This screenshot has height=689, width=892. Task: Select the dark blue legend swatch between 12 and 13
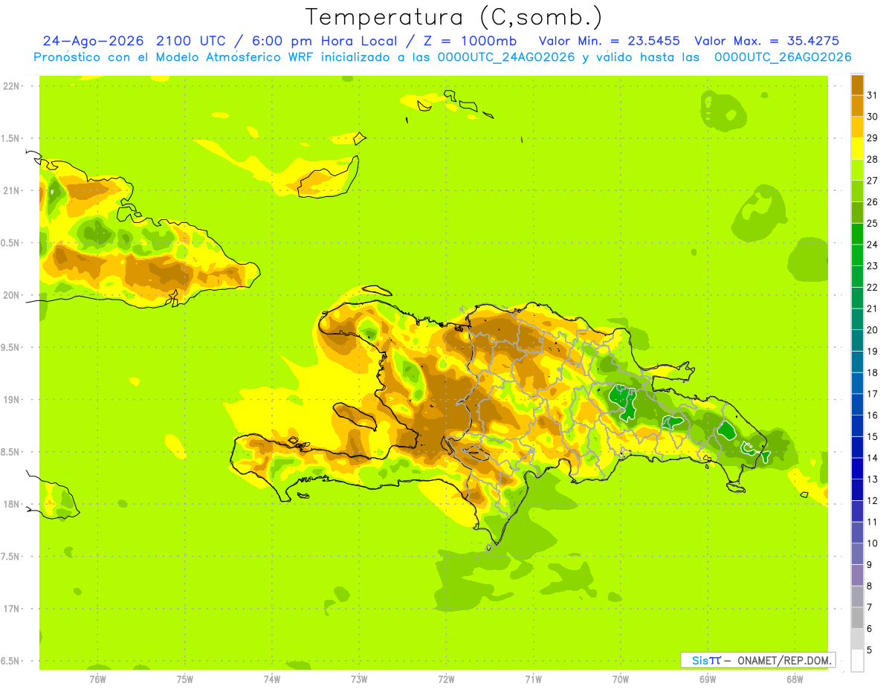click(x=857, y=490)
